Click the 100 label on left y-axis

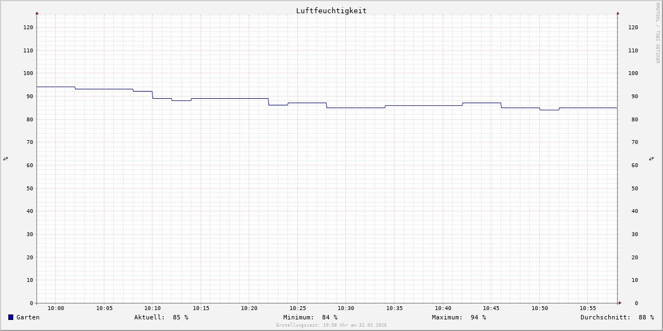point(28,73)
